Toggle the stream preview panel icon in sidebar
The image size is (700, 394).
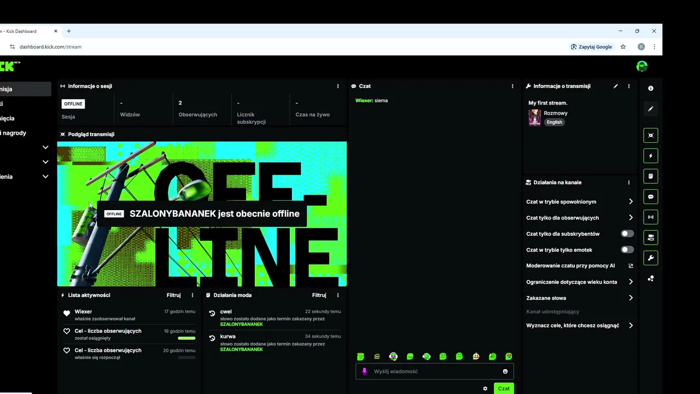click(x=651, y=135)
